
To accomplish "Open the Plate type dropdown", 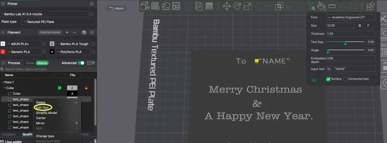I will click(58, 22).
